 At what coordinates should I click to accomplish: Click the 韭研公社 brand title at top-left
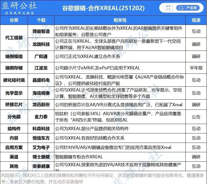19,6
